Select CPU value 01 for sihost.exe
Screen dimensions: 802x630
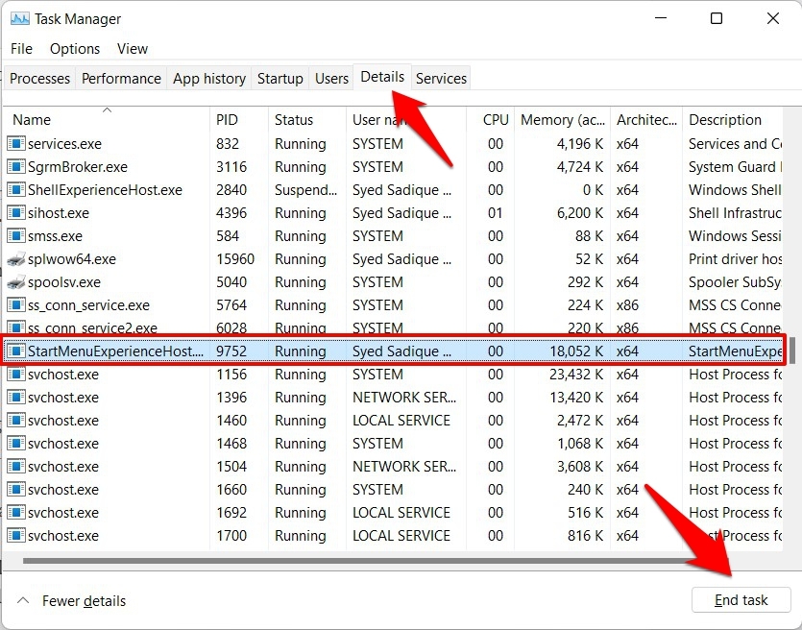[495, 213]
